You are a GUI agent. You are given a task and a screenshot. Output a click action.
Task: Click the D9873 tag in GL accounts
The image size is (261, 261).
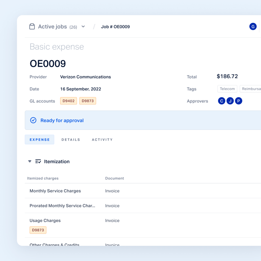click(x=88, y=101)
